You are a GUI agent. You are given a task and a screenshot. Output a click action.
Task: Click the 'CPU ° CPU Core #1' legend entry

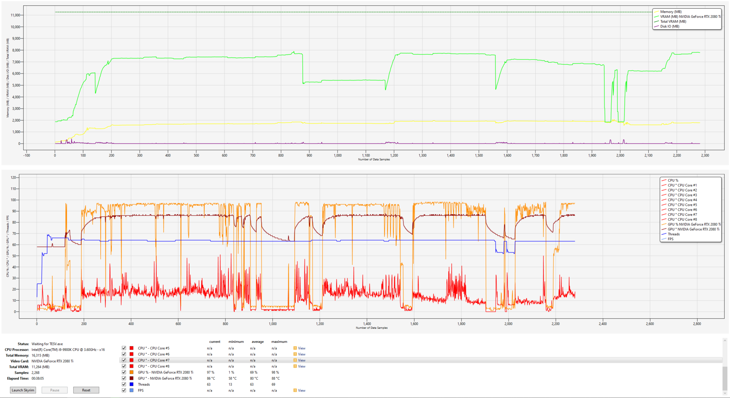pyautogui.click(x=682, y=186)
